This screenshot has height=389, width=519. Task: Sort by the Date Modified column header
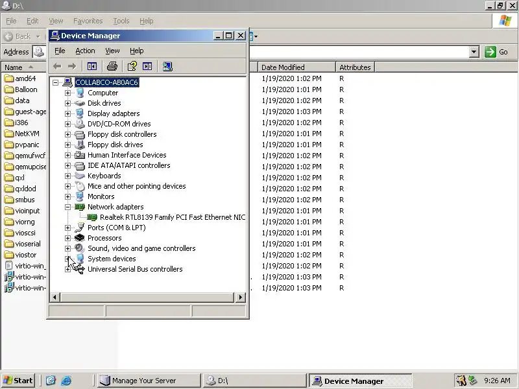click(296, 67)
